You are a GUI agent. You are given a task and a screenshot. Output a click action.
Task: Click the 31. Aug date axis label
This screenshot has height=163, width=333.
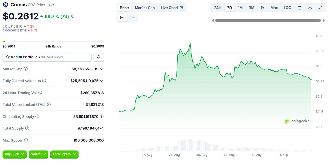(x=257, y=155)
